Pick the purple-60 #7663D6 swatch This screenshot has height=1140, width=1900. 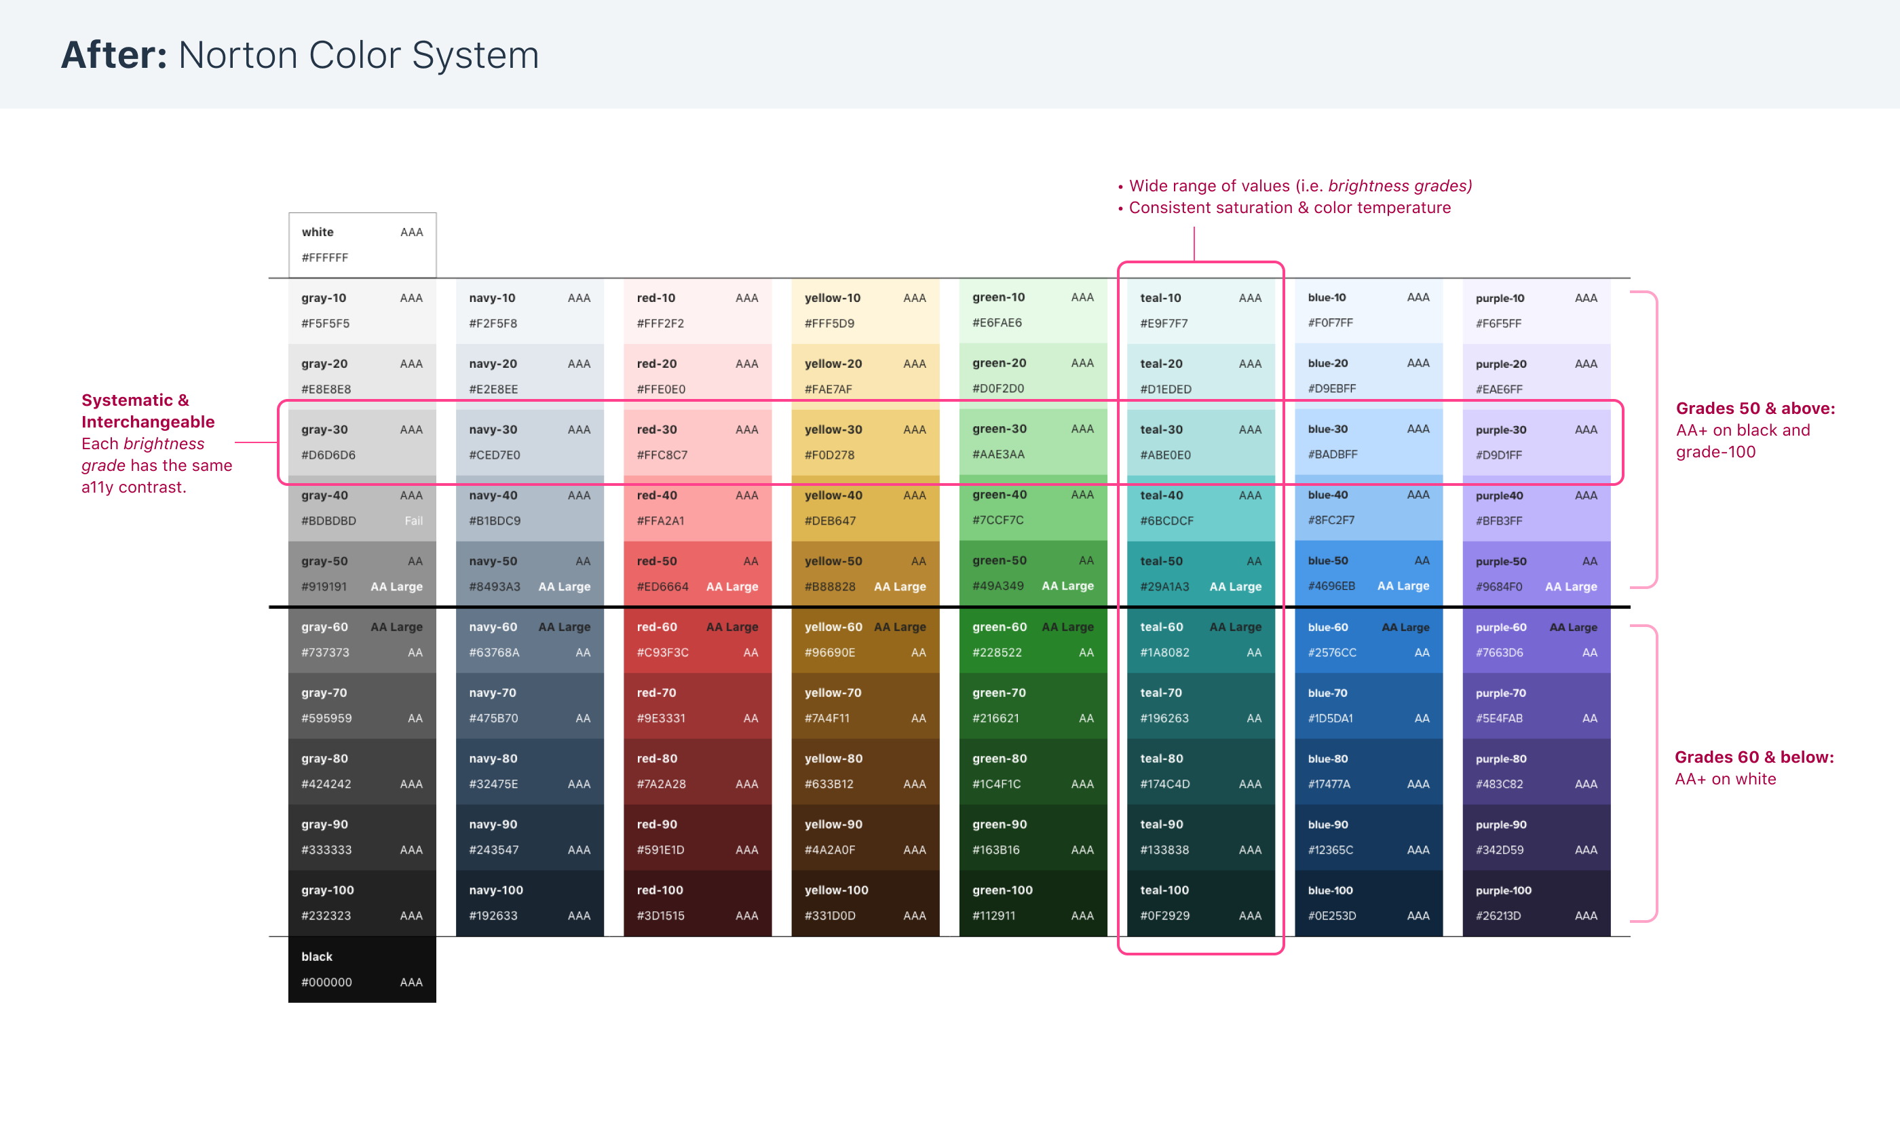pyautogui.click(x=1536, y=640)
